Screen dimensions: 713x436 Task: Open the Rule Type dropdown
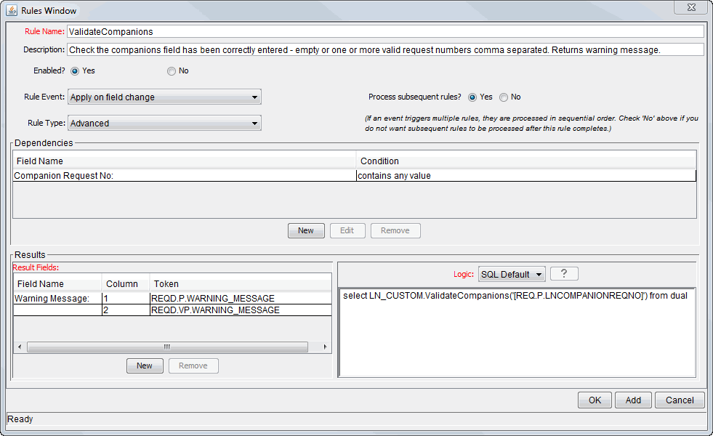coord(164,124)
